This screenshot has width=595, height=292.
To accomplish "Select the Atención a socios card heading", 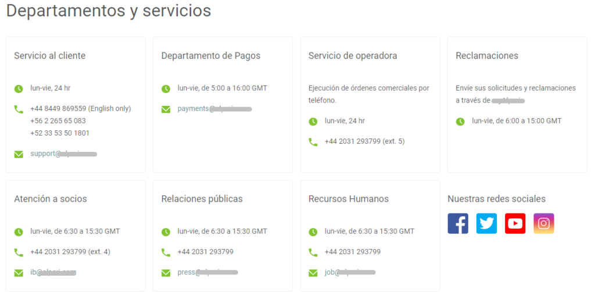I will 51,199.
